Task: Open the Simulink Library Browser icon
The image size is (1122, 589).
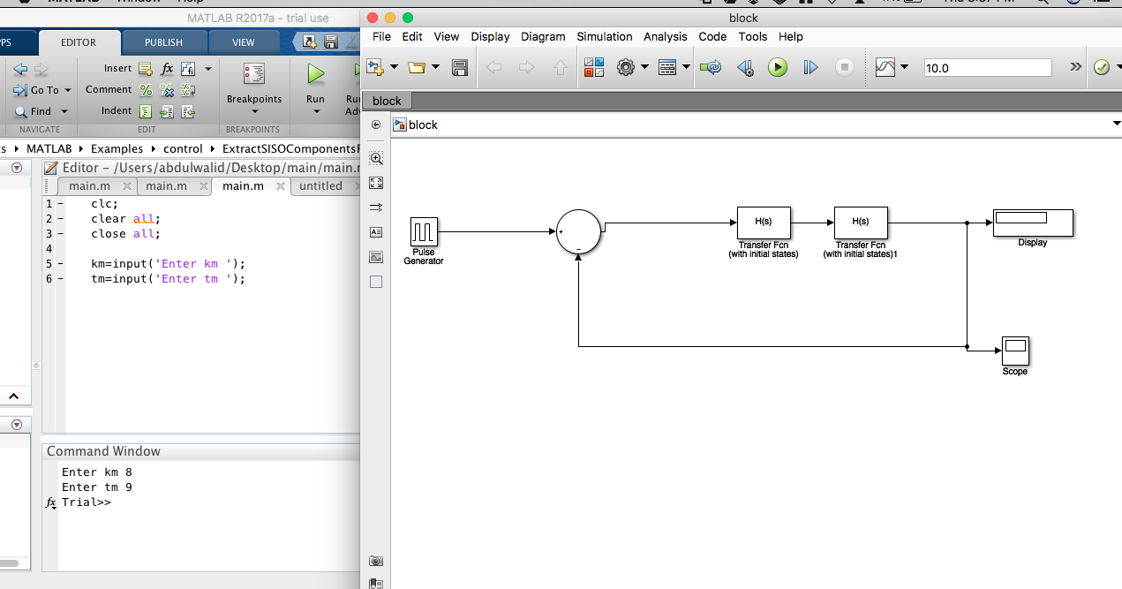Action: coord(593,68)
